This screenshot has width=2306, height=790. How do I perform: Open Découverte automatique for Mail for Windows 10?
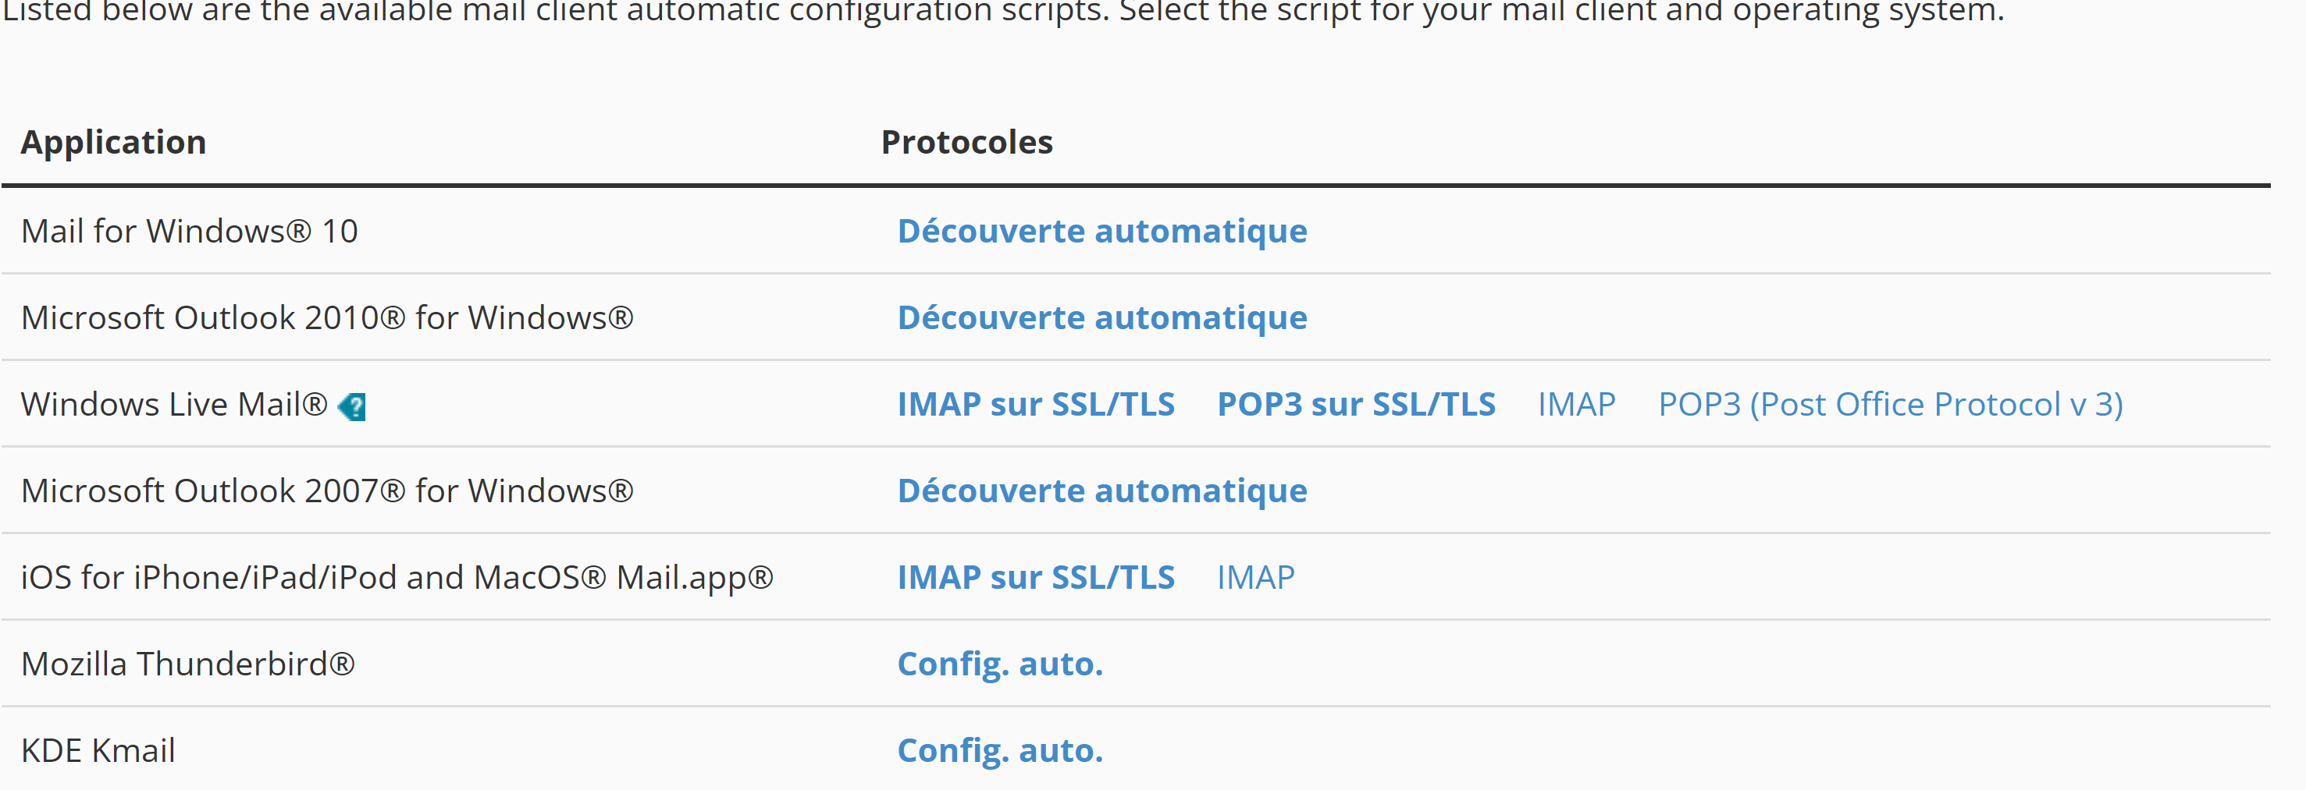click(x=1101, y=232)
